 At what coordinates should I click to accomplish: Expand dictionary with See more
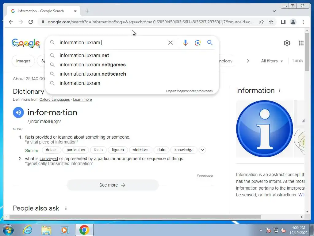coord(113,185)
